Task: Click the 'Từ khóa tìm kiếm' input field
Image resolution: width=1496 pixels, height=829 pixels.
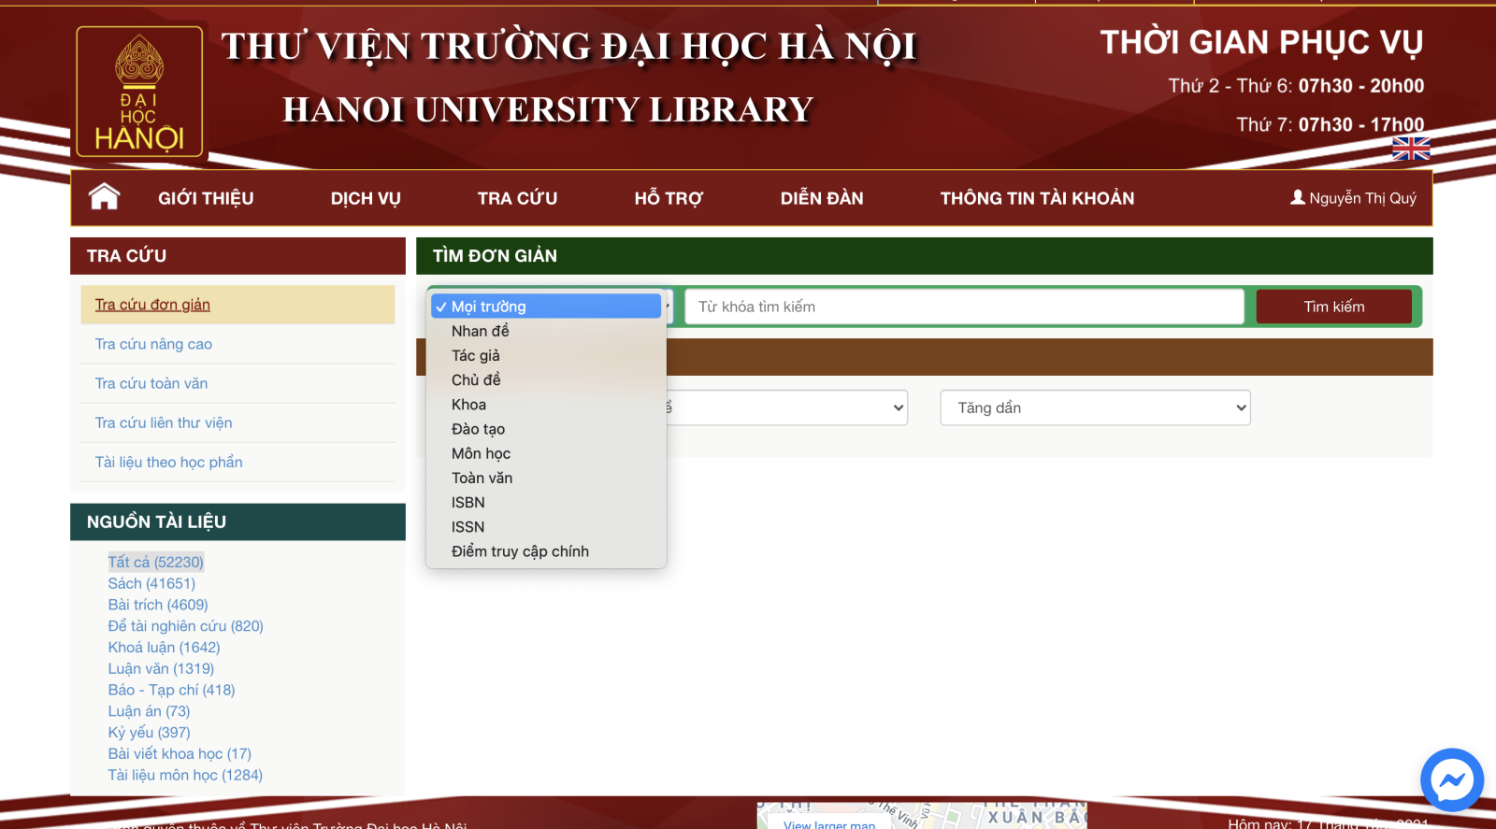Action: [x=964, y=307]
